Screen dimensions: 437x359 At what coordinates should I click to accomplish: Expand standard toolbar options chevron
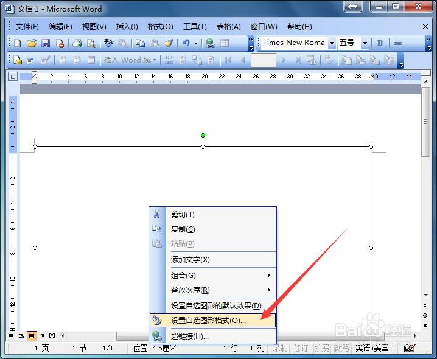[x=251, y=43]
